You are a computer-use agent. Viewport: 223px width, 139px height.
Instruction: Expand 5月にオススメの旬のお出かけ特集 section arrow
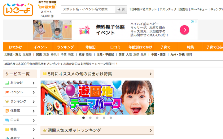(x=151, y=74)
